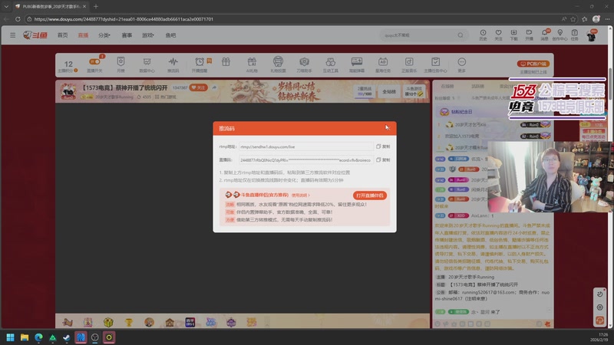Open 消息 notifications bell

tap(545, 34)
